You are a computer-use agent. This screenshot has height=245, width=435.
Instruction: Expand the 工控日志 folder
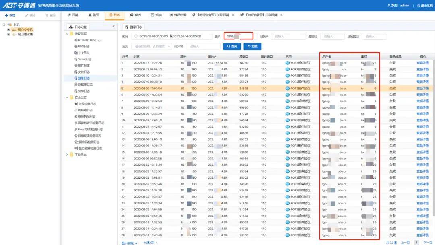(x=67, y=154)
